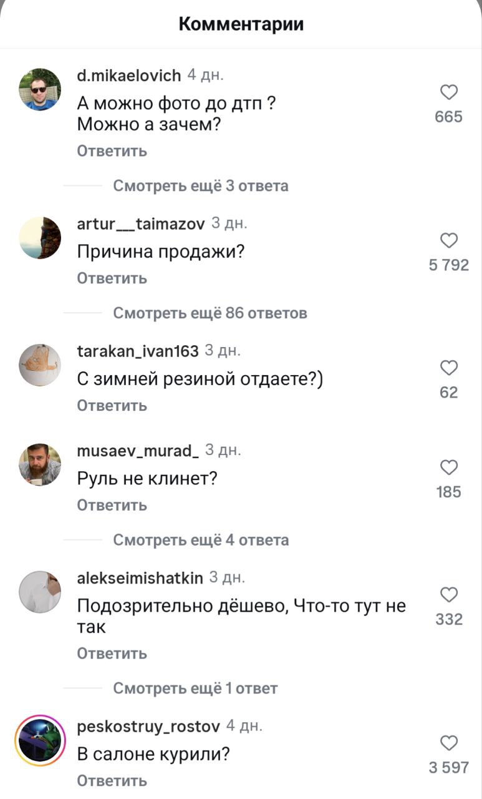Image resolution: width=482 pixels, height=799 pixels.
Task: Open musaev_murad_'s avatar photo
Action: [x=40, y=464]
